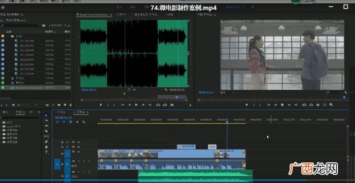Click Project panel search field
Screen dimensions: 355x183
tap(20, 25)
